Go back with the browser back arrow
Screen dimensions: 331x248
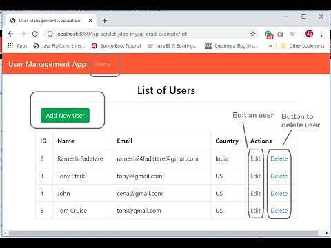[x=10, y=34]
